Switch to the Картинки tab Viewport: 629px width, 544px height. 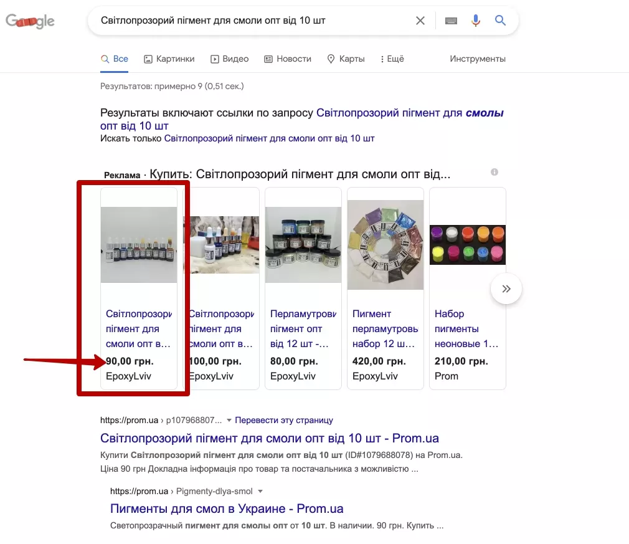click(169, 59)
